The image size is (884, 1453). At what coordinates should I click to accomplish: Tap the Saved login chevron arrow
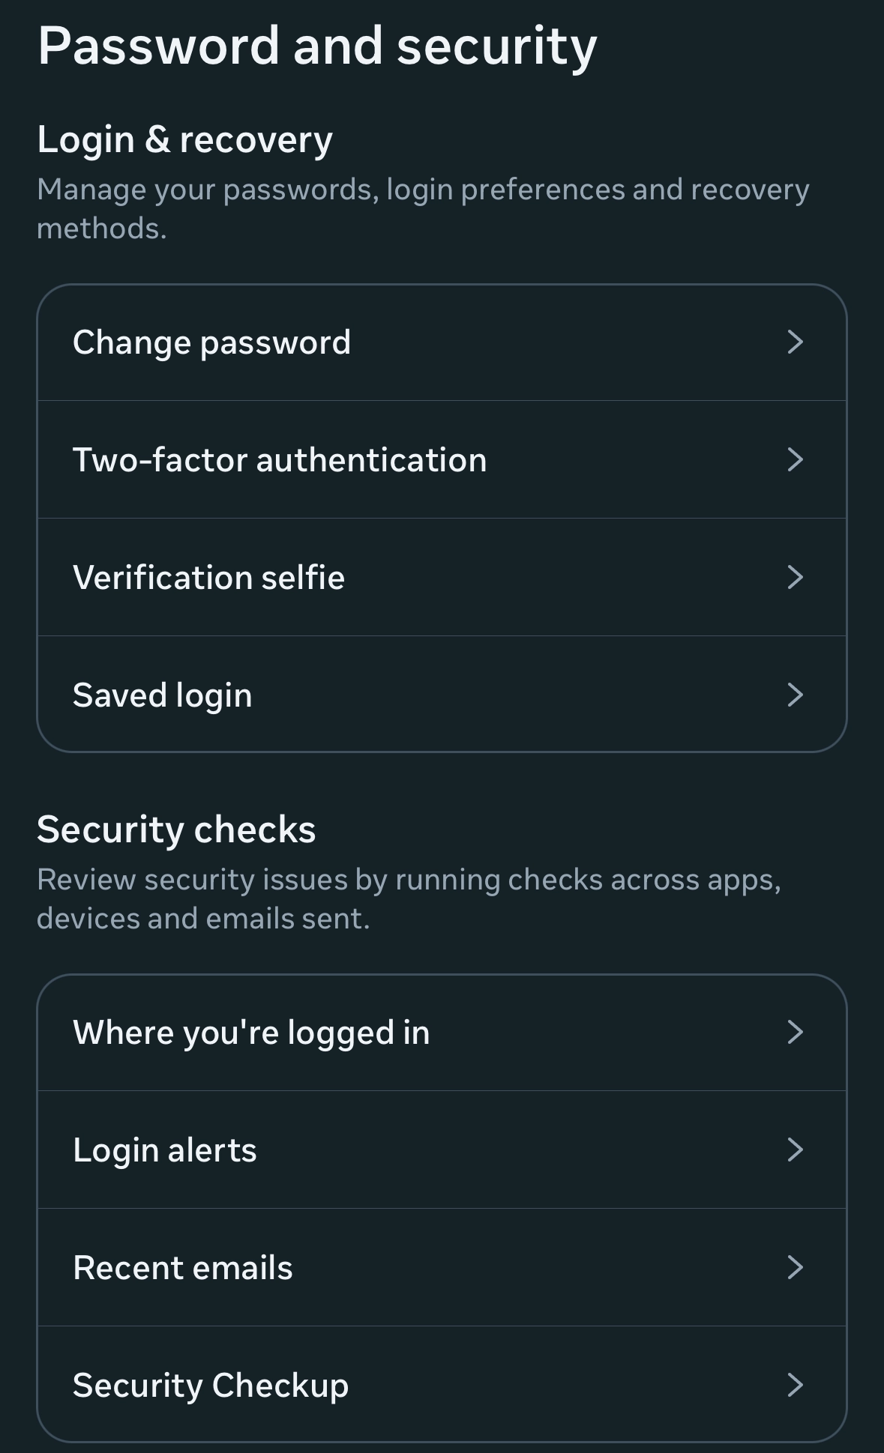[x=795, y=695]
